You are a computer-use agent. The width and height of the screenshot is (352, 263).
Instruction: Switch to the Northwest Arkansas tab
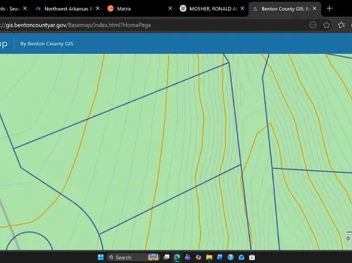65,9
